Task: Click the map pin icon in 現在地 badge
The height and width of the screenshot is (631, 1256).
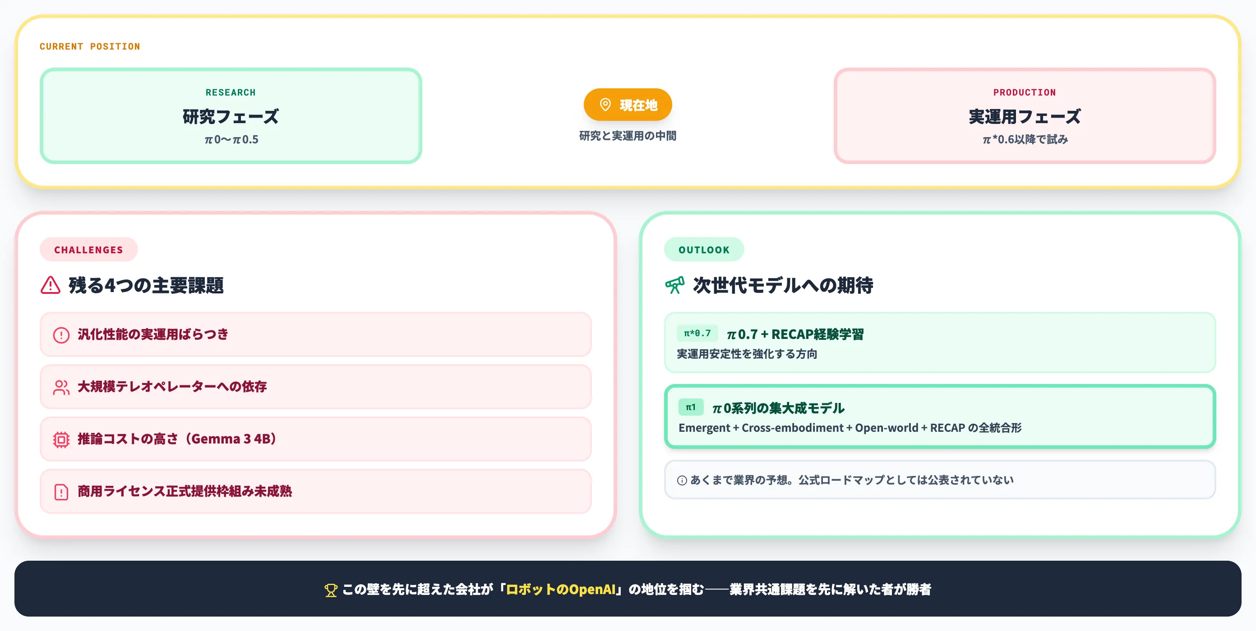Action: [x=605, y=105]
